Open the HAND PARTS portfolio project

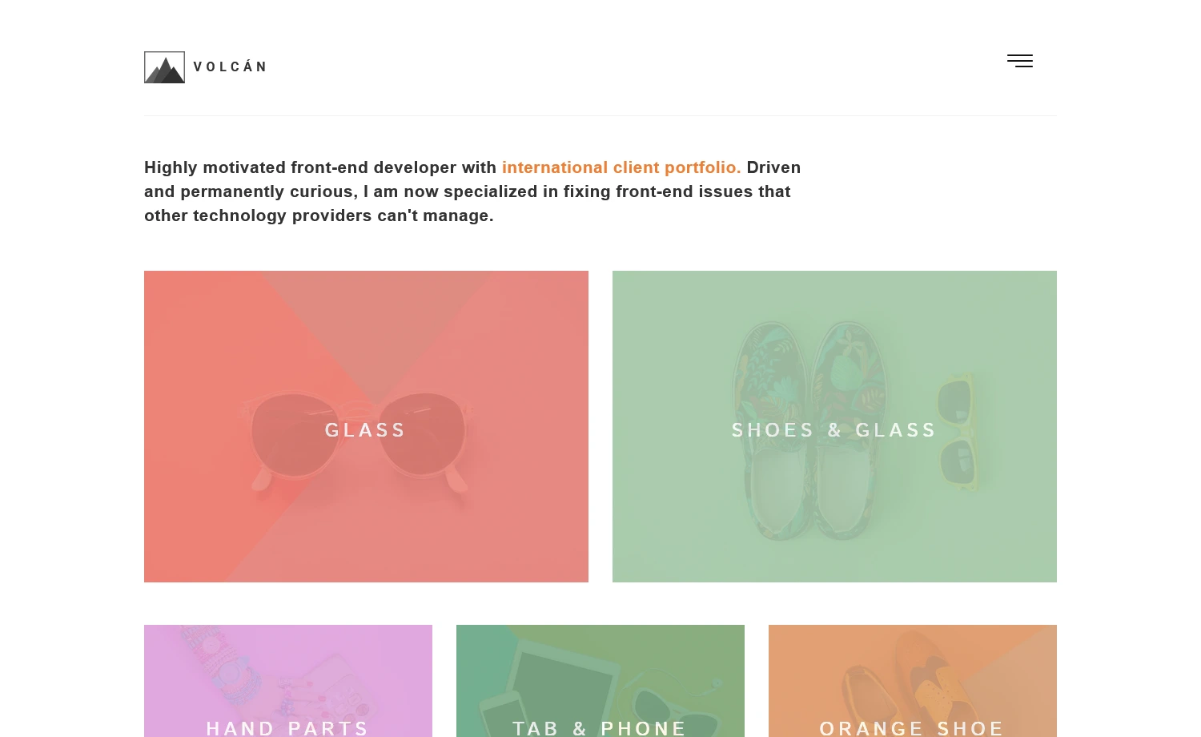coord(288,681)
